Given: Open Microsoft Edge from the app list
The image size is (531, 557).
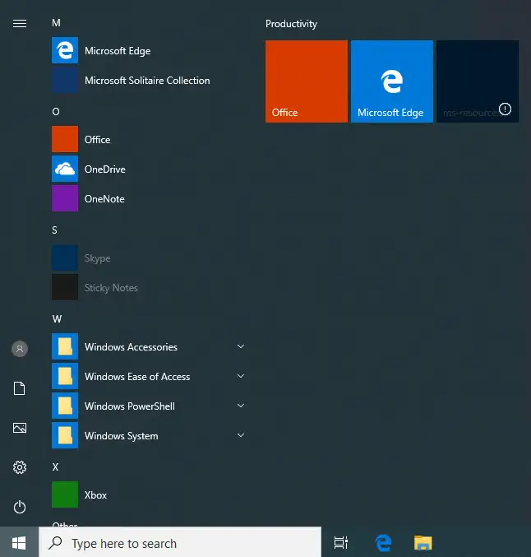Looking at the screenshot, I should pyautogui.click(x=149, y=51).
